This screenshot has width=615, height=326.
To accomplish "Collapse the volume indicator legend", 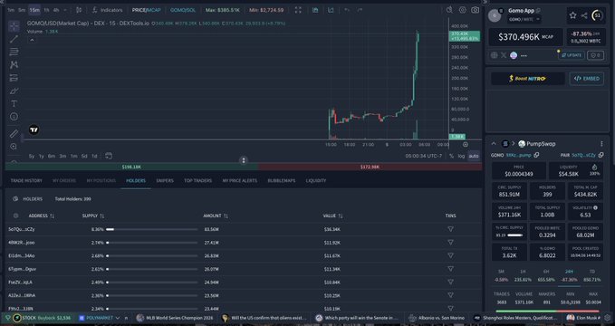I will point(33,40).
